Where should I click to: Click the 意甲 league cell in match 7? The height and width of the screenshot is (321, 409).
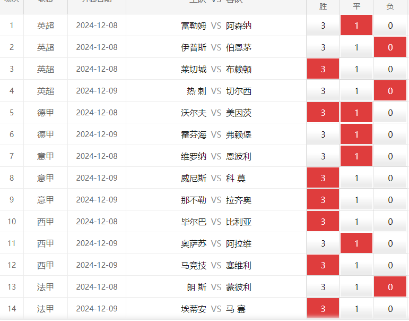click(x=46, y=156)
